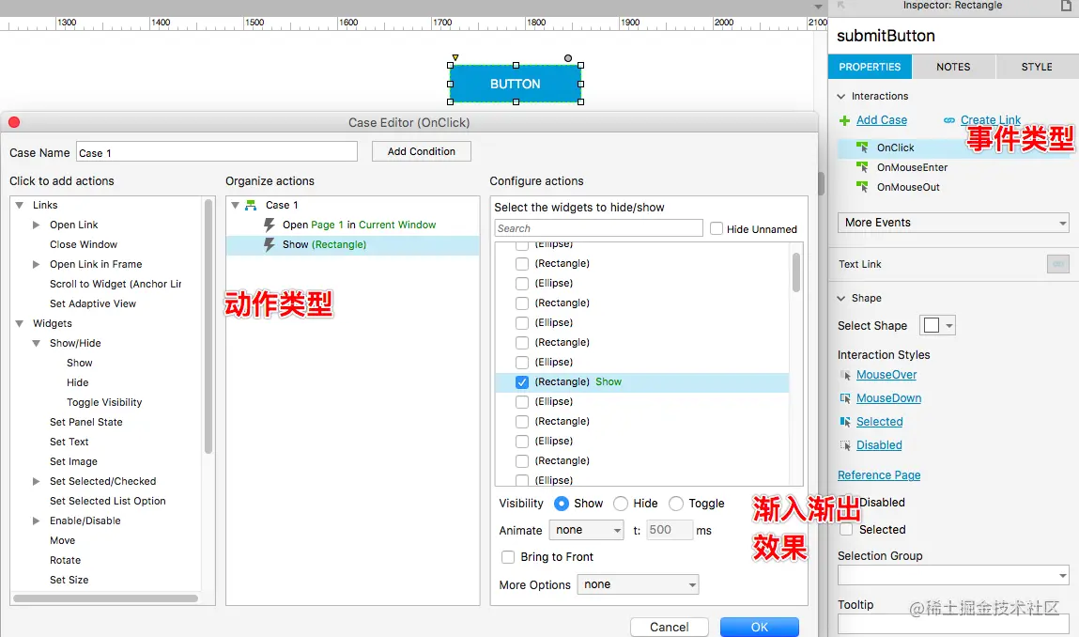Click the widget list vertical scrollbar

796,272
